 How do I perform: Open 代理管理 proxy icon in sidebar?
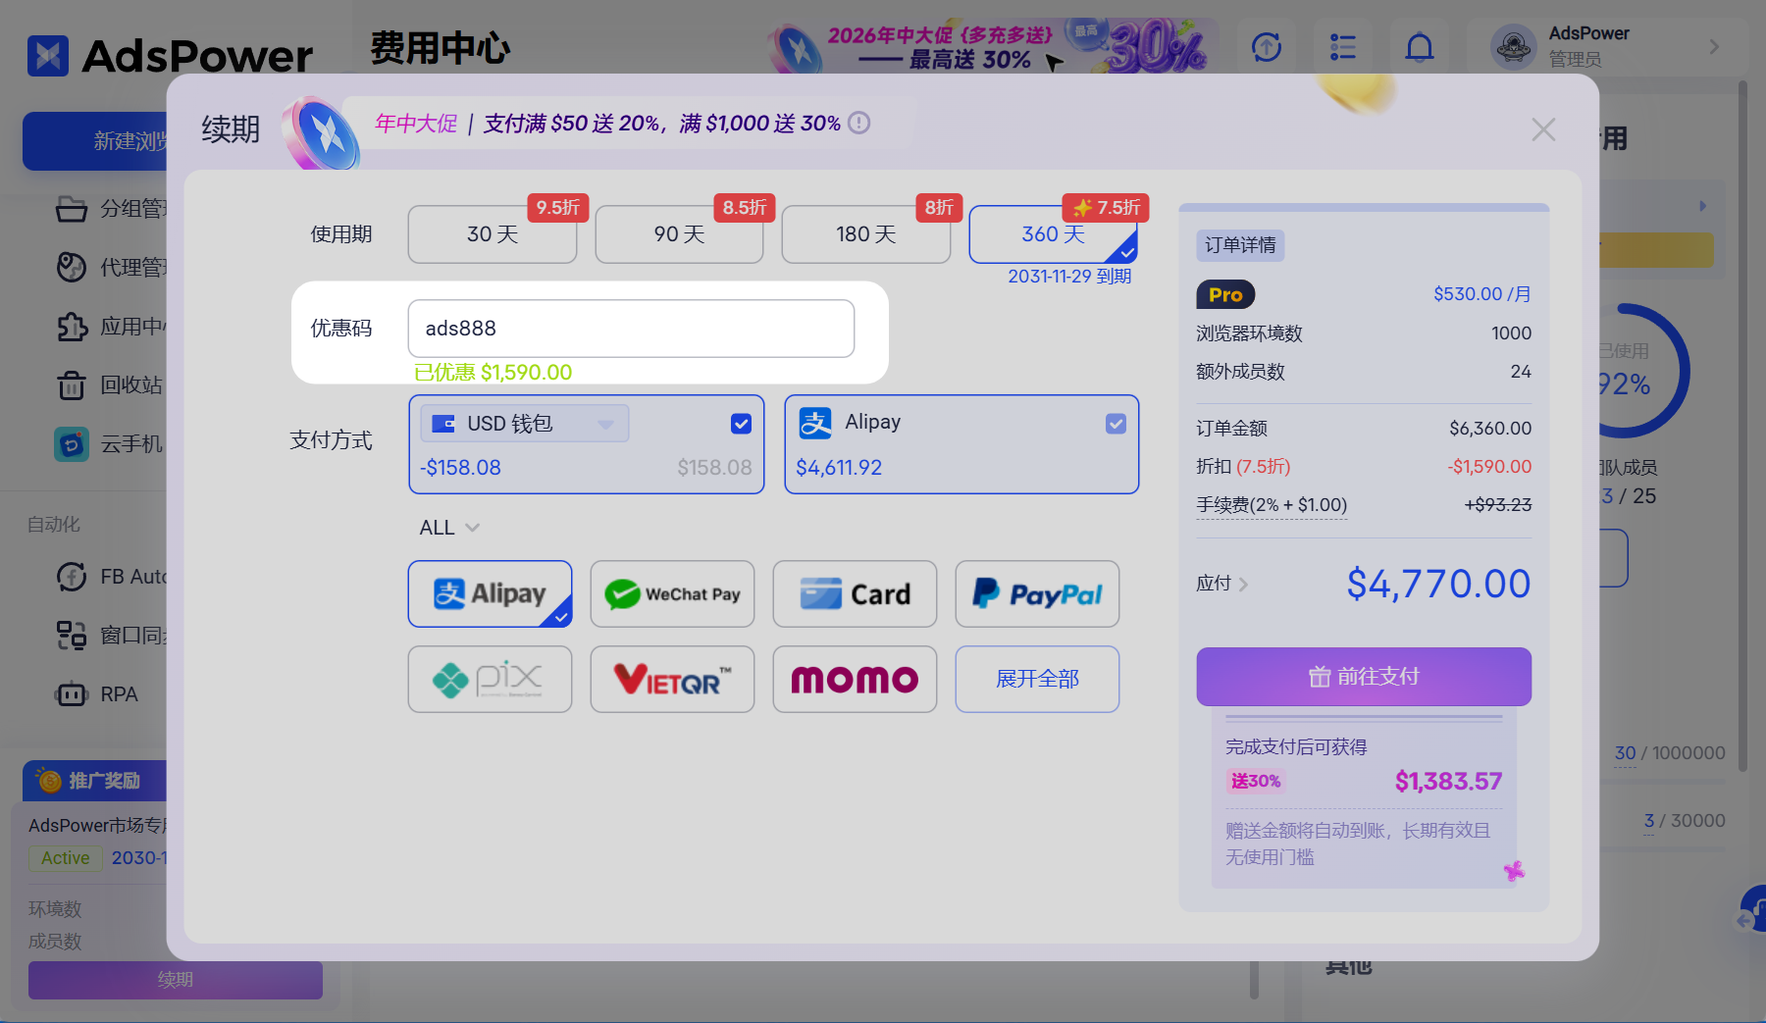pos(72,267)
